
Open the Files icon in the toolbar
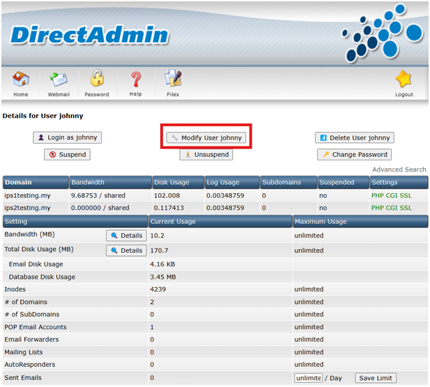tap(172, 79)
